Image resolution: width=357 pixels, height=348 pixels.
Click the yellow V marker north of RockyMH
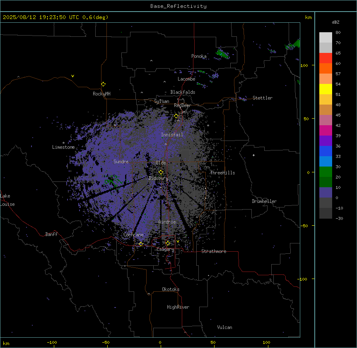coord(72,76)
